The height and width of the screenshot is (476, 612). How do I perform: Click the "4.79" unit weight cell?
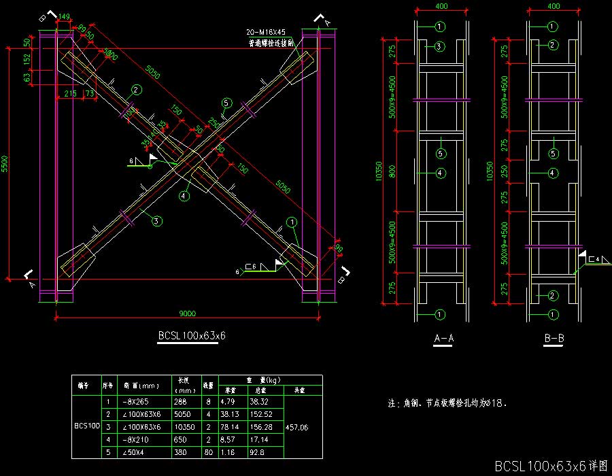tap(226, 401)
